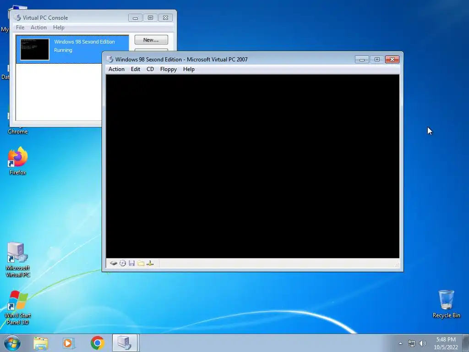Click inside the black virtual machine screen
The height and width of the screenshot is (352, 469).
click(252, 166)
